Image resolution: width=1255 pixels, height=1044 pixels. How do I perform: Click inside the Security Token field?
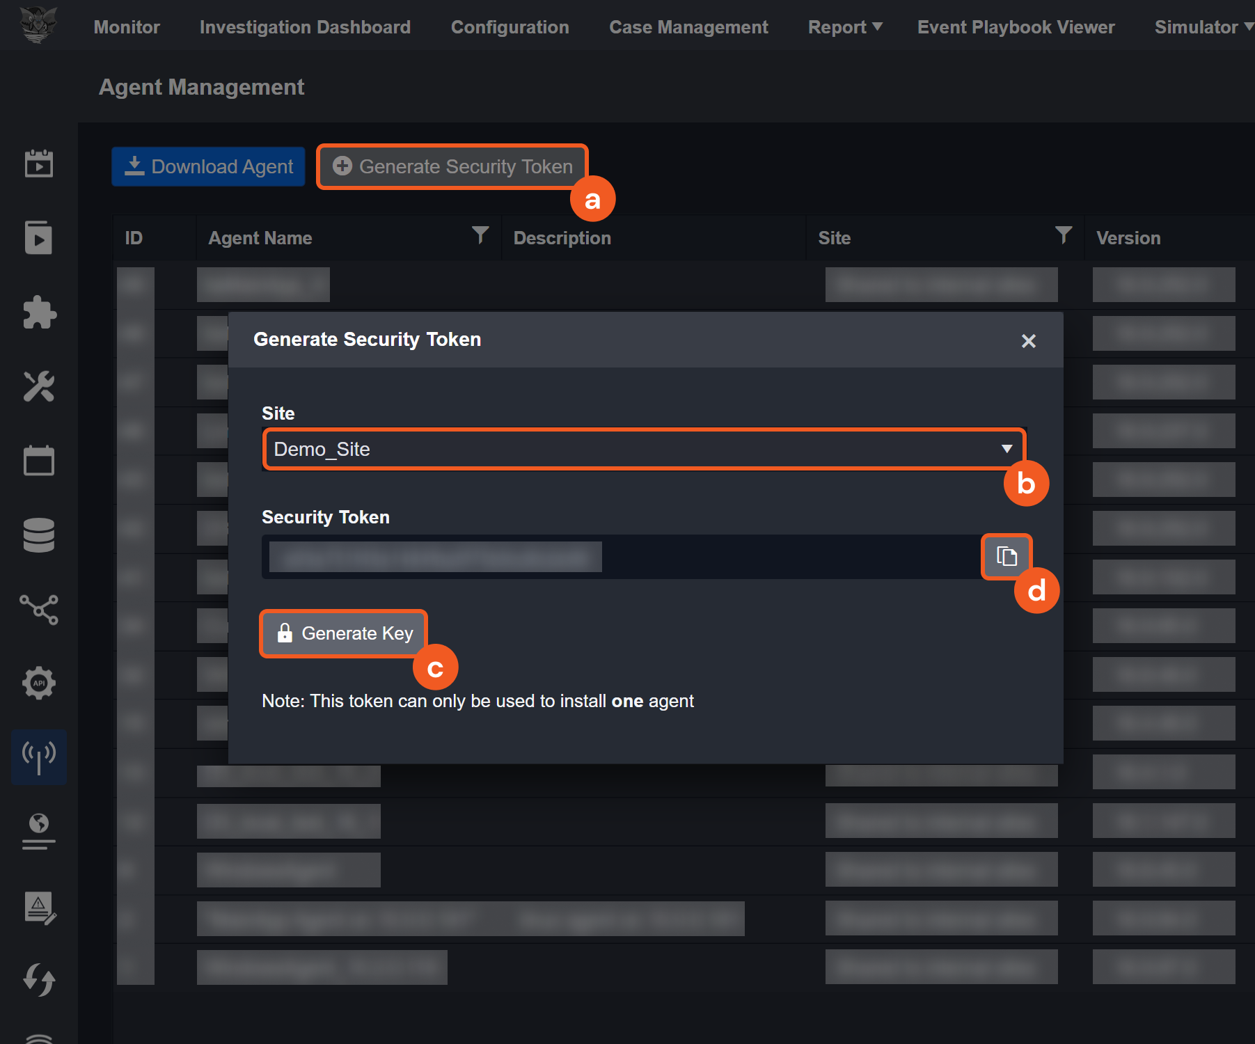click(621, 557)
